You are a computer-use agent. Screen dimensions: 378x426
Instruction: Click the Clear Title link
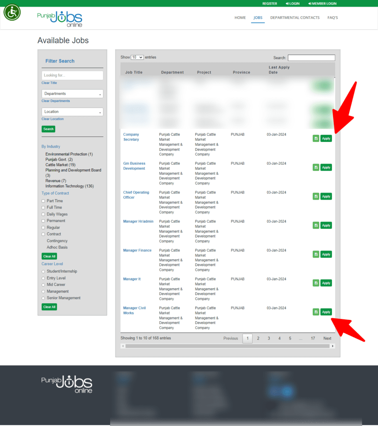(x=49, y=83)
